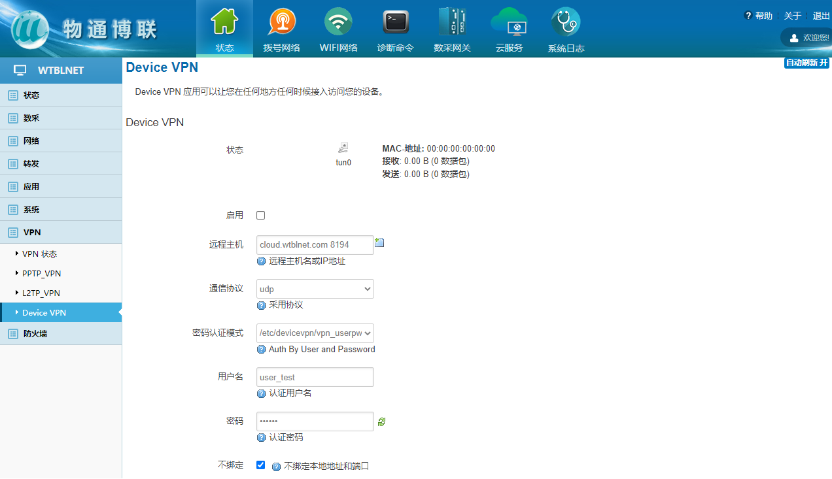Viewport: 832px width, 479px height.
Task: Open the 系统日志 stethoscope icon
Action: point(566,23)
